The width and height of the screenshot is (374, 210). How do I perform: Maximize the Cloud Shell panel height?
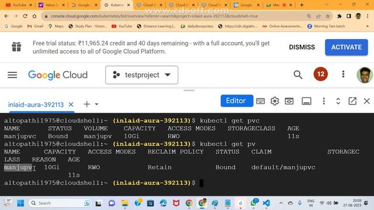coord(338,101)
